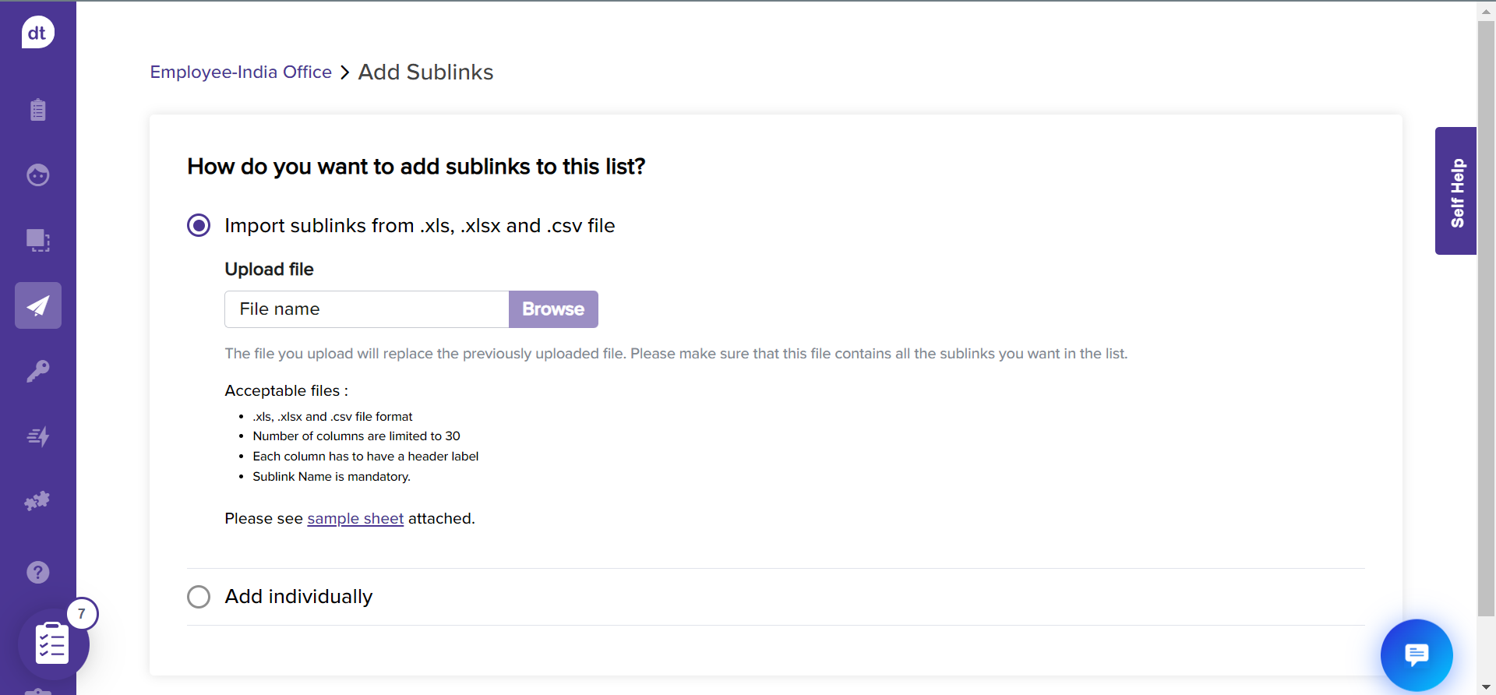Click the Browse button

pyautogui.click(x=553, y=309)
